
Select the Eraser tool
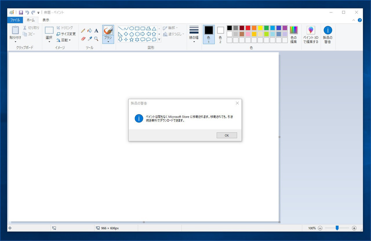pyautogui.click(x=83, y=39)
